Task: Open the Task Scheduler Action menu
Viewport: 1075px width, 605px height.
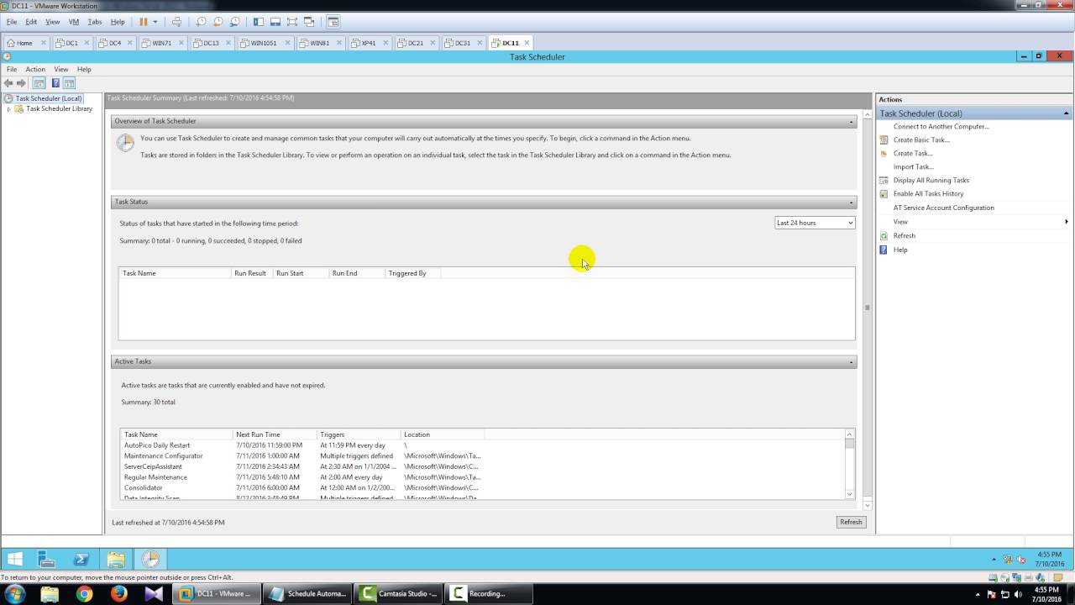Action: tap(35, 69)
